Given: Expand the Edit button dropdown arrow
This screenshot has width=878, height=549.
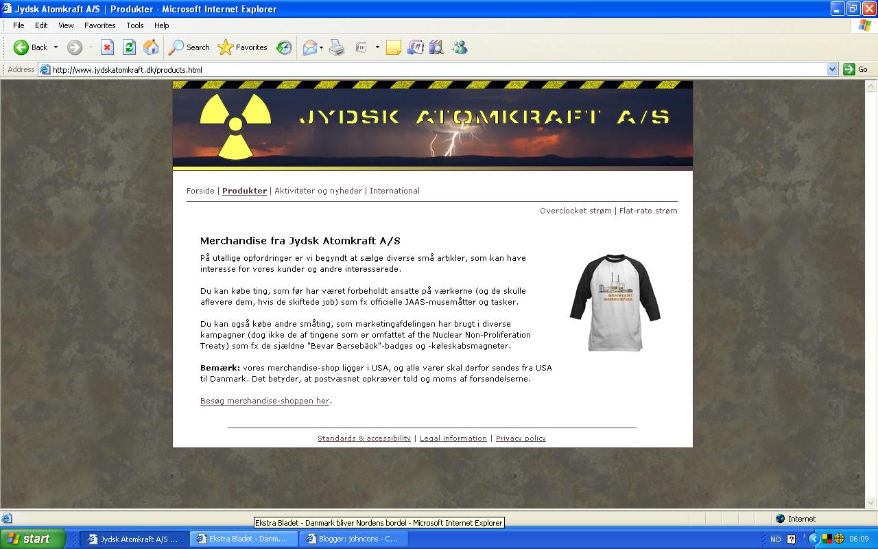Looking at the screenshot, I should 377,47.
